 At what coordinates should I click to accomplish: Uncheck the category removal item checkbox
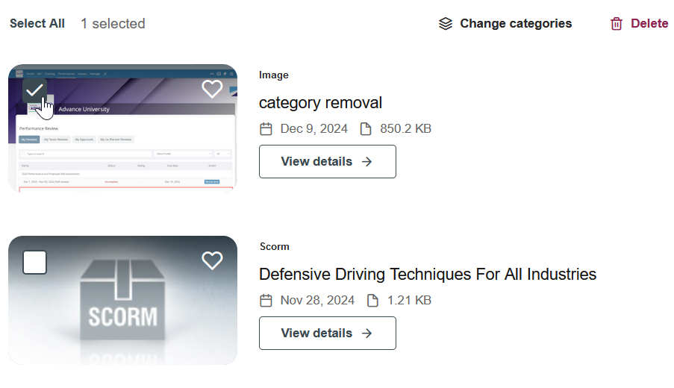[34, 91]
